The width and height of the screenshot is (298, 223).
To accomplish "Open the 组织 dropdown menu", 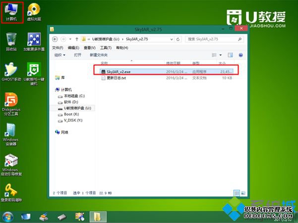I will [60, 55].
